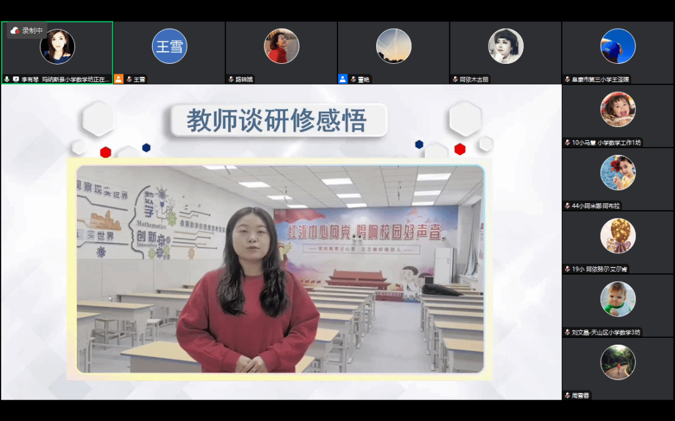675x421 pixels.
Task: Click the orange host icon beside 王雪
Action: tap(118, 79)
